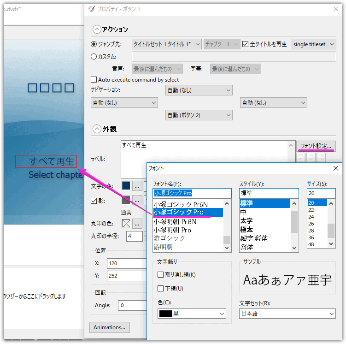
Task: Click the dark blue 文字の色 swatch
Action: click(x=126, y=186)
